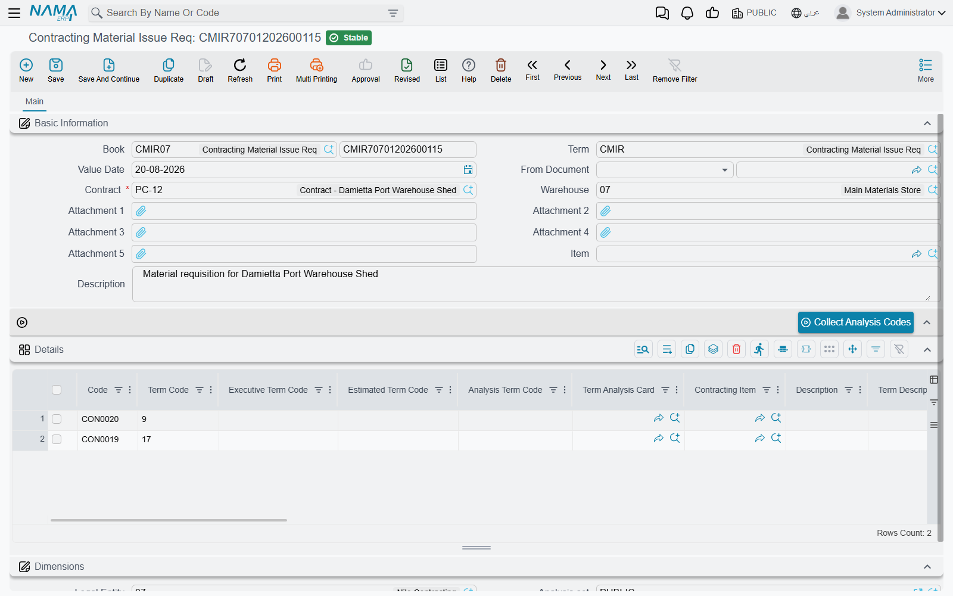
Task: Open the List view
Action: coord(441,70)
